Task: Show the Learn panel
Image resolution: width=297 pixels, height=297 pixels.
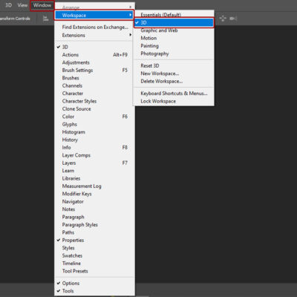Action: coord(94,171)
